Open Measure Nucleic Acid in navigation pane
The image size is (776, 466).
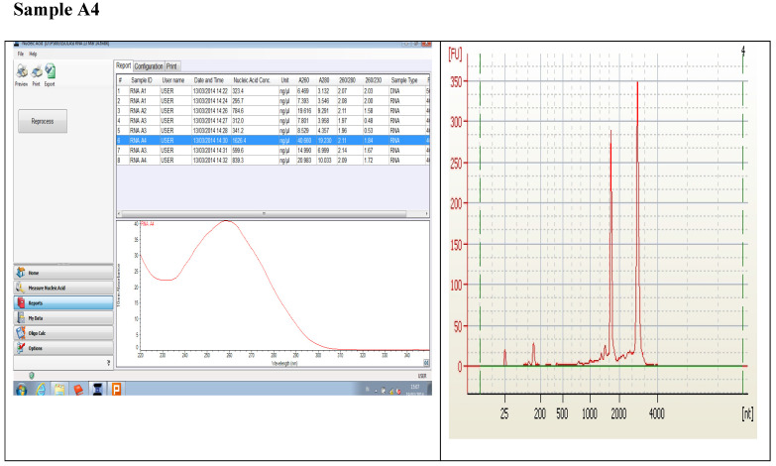63,288
